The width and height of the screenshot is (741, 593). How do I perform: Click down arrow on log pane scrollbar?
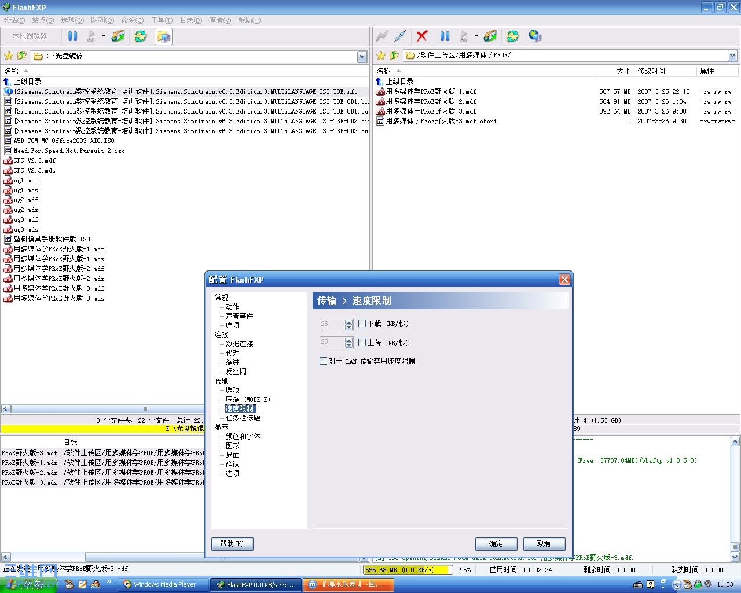click(x=735, y=556)
